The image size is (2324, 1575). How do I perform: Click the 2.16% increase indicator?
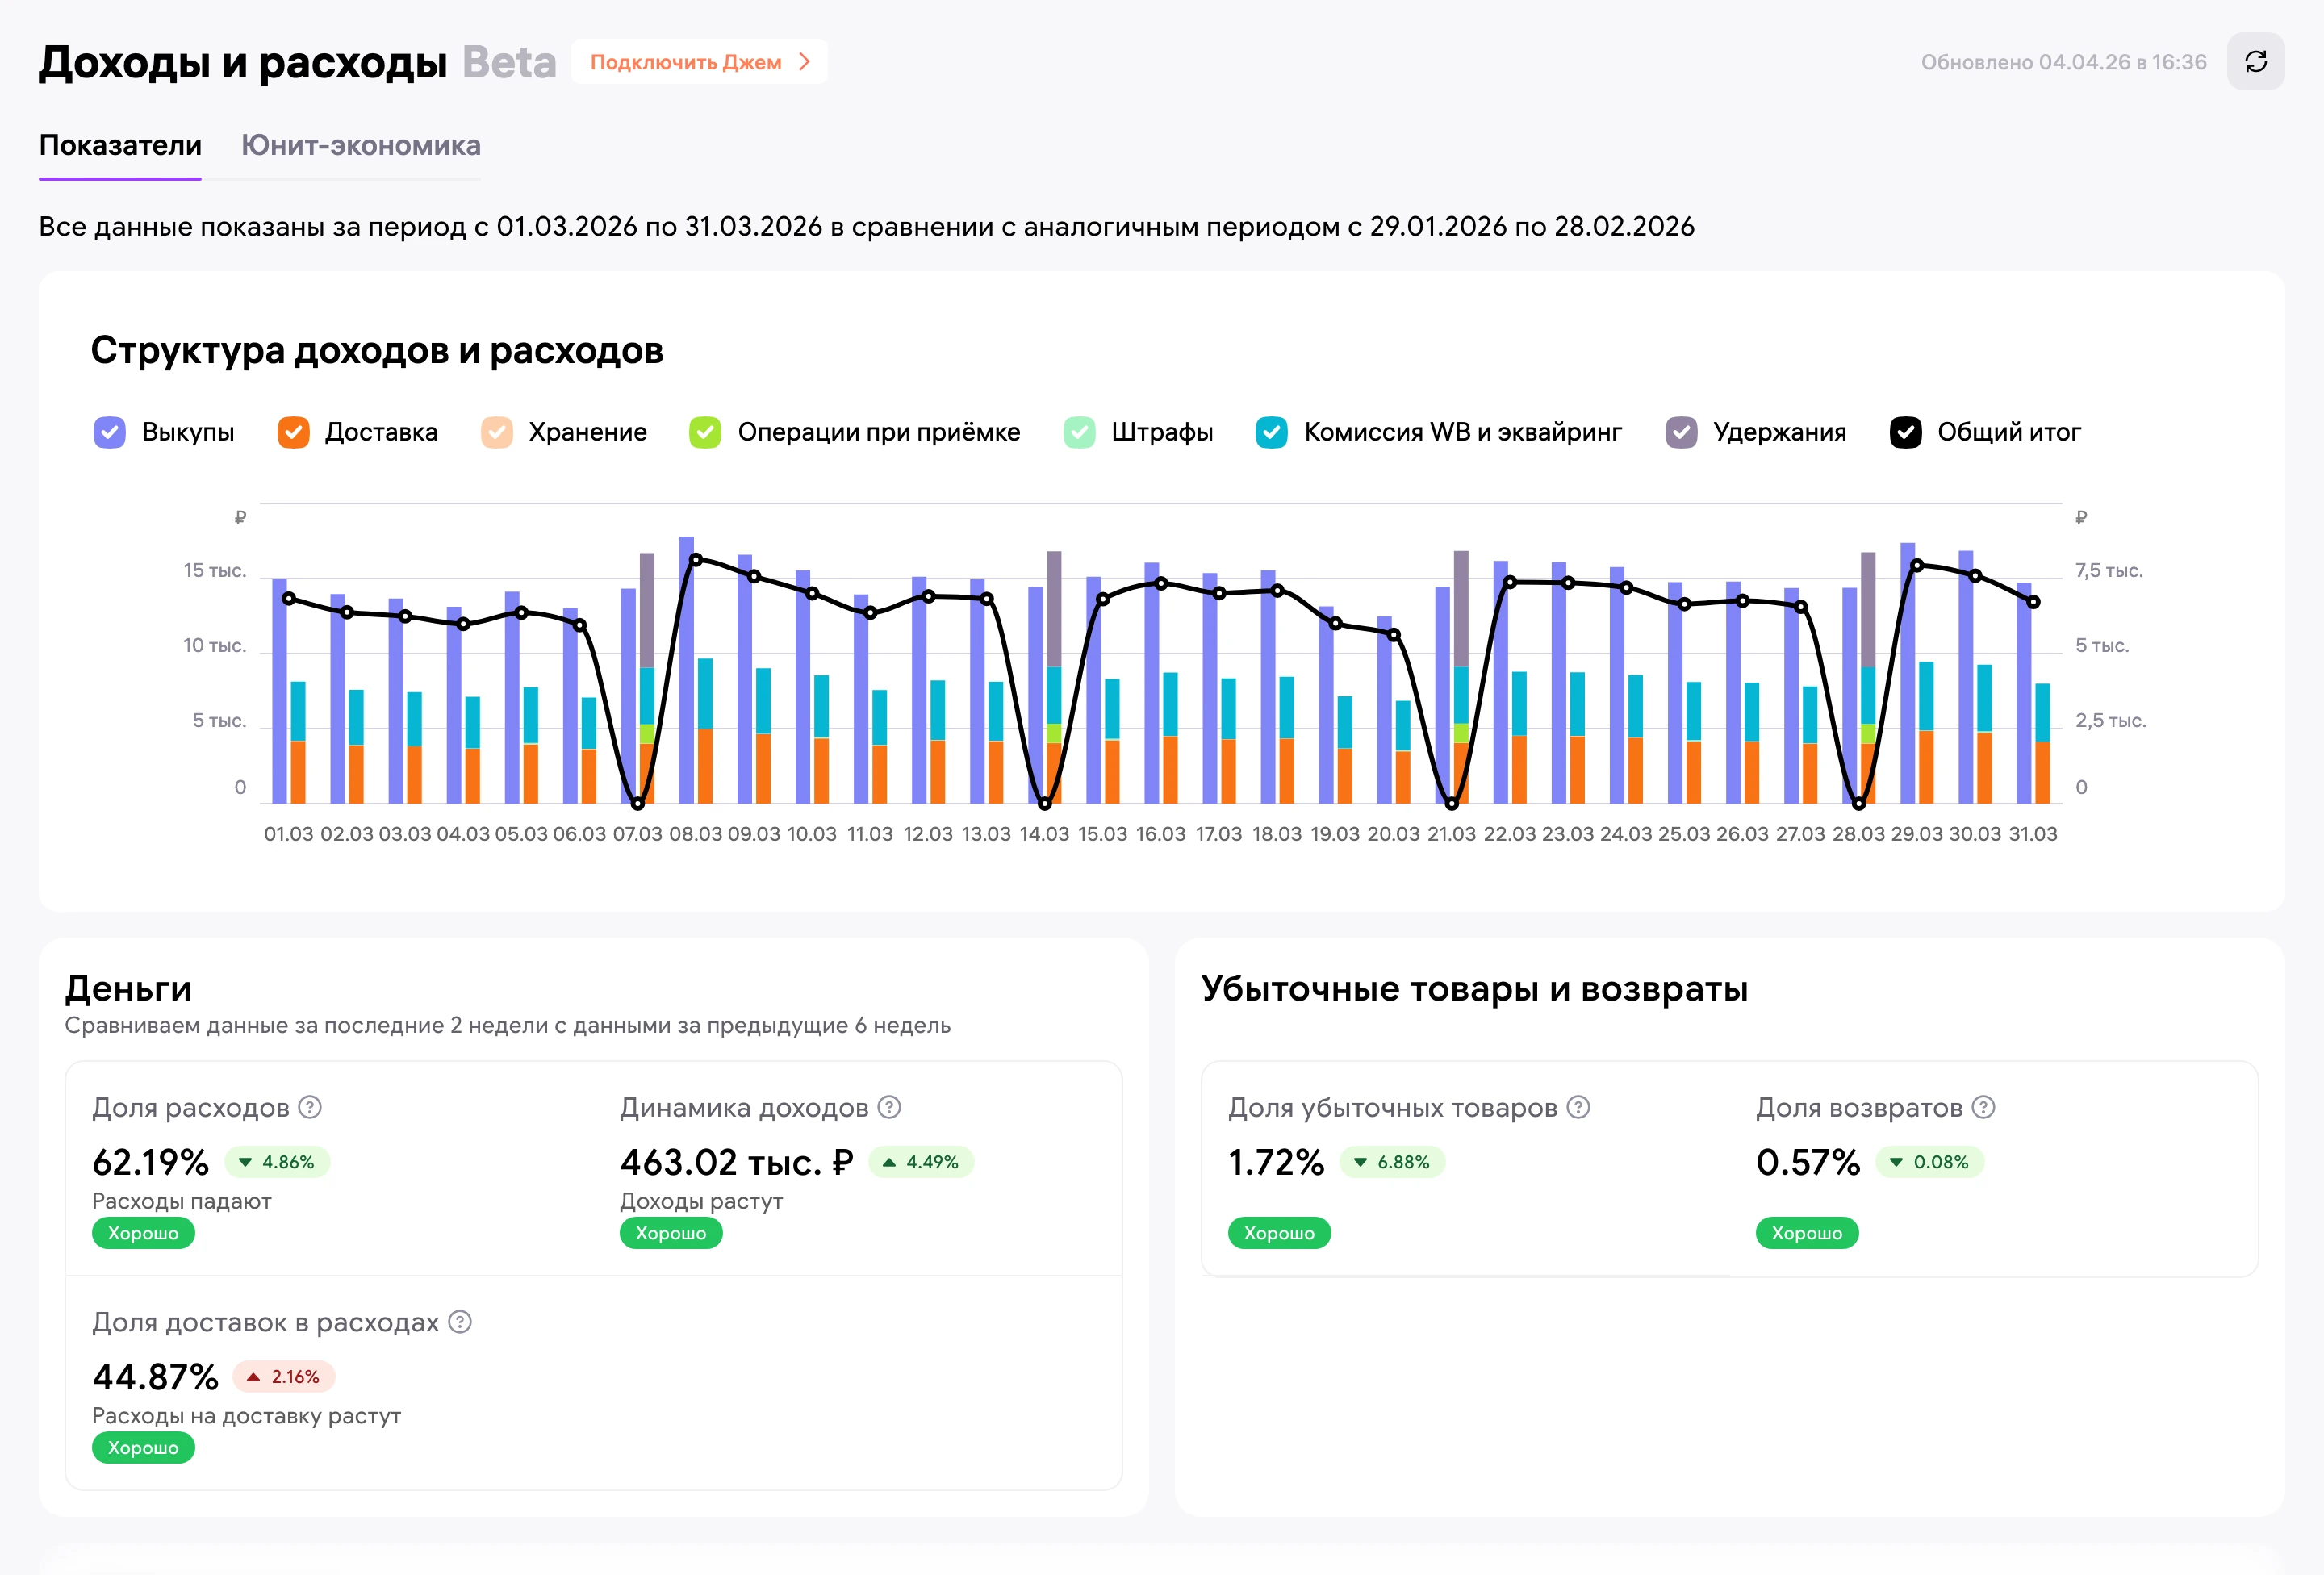point(284,1377)
